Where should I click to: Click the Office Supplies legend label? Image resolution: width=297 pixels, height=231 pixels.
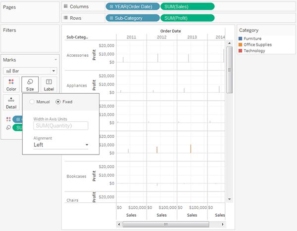257,44
